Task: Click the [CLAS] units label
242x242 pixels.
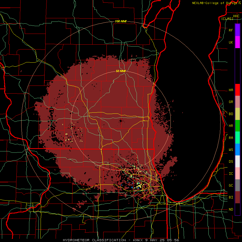Action: 227,19
